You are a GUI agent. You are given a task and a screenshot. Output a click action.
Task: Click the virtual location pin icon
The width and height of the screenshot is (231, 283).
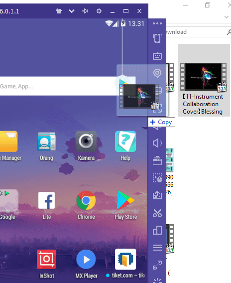pyautogui.click(x=157, y=73)
